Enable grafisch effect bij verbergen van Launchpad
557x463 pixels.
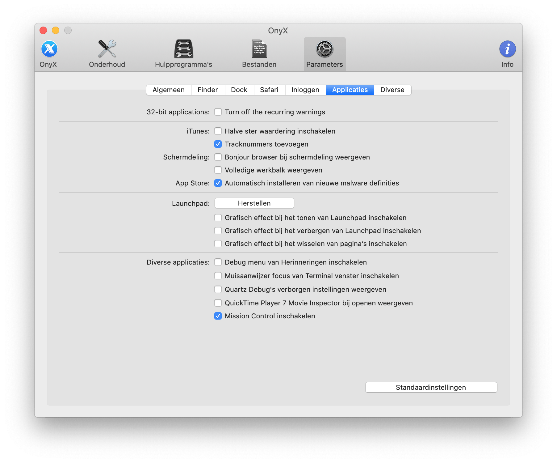218,231
